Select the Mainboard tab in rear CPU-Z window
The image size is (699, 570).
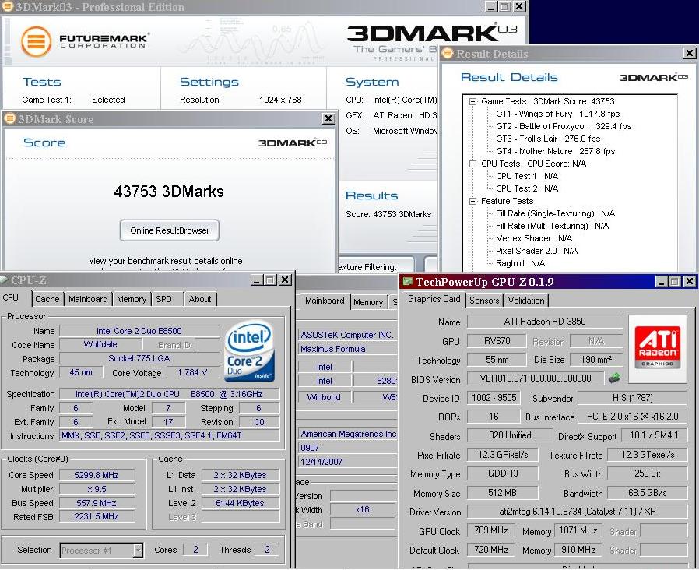tap(325, 301)
